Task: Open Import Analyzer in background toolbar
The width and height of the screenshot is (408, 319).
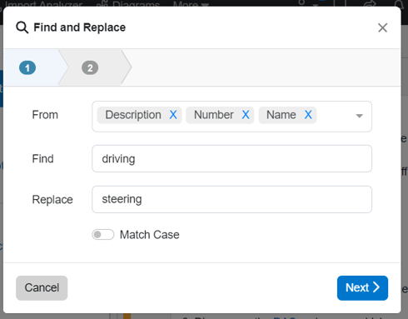Action: coord(44,4)
